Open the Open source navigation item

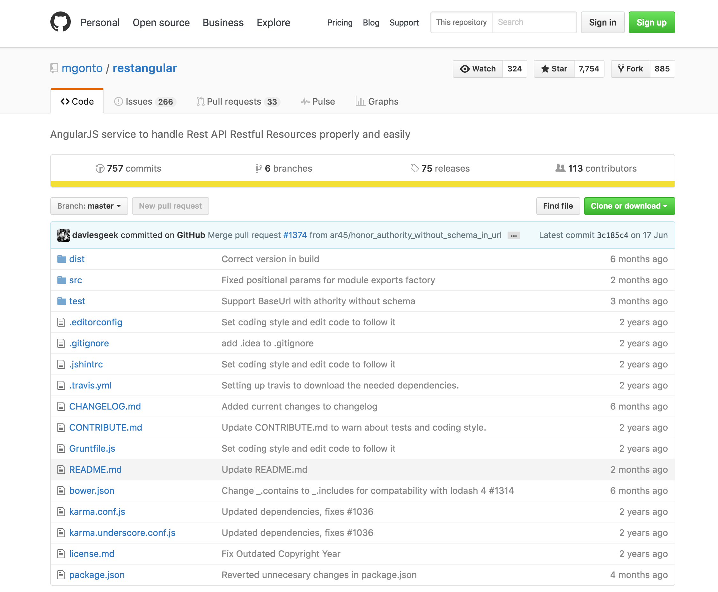pos(161,23)
